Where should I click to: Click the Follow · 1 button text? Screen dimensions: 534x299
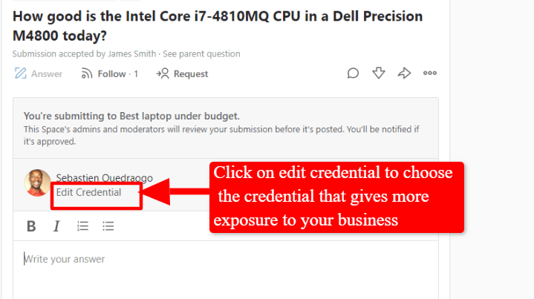118,73
